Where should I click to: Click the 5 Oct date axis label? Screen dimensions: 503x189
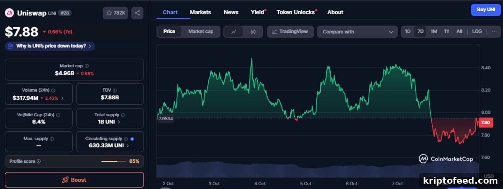pyautogui.click(x=306, y=184)
